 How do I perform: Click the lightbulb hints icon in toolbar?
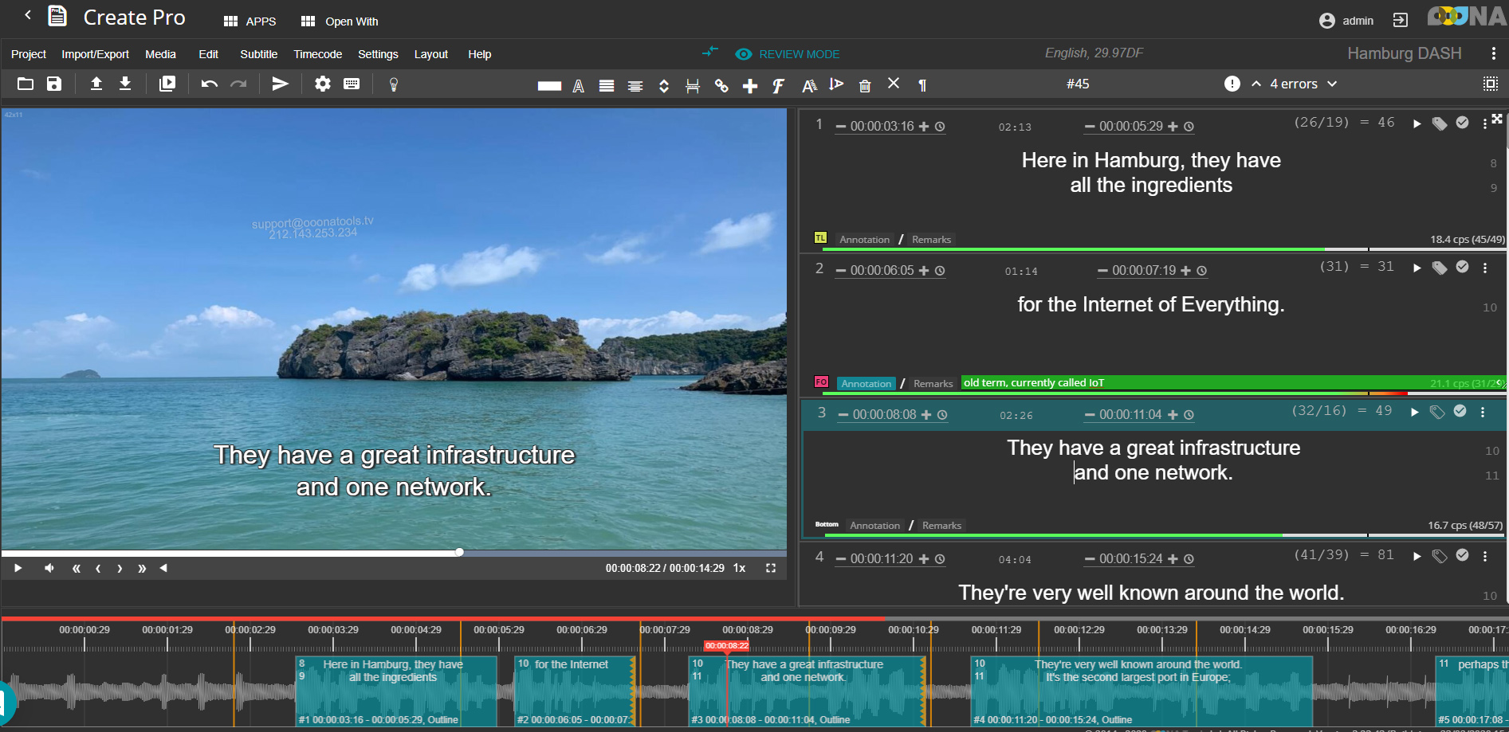393,84
